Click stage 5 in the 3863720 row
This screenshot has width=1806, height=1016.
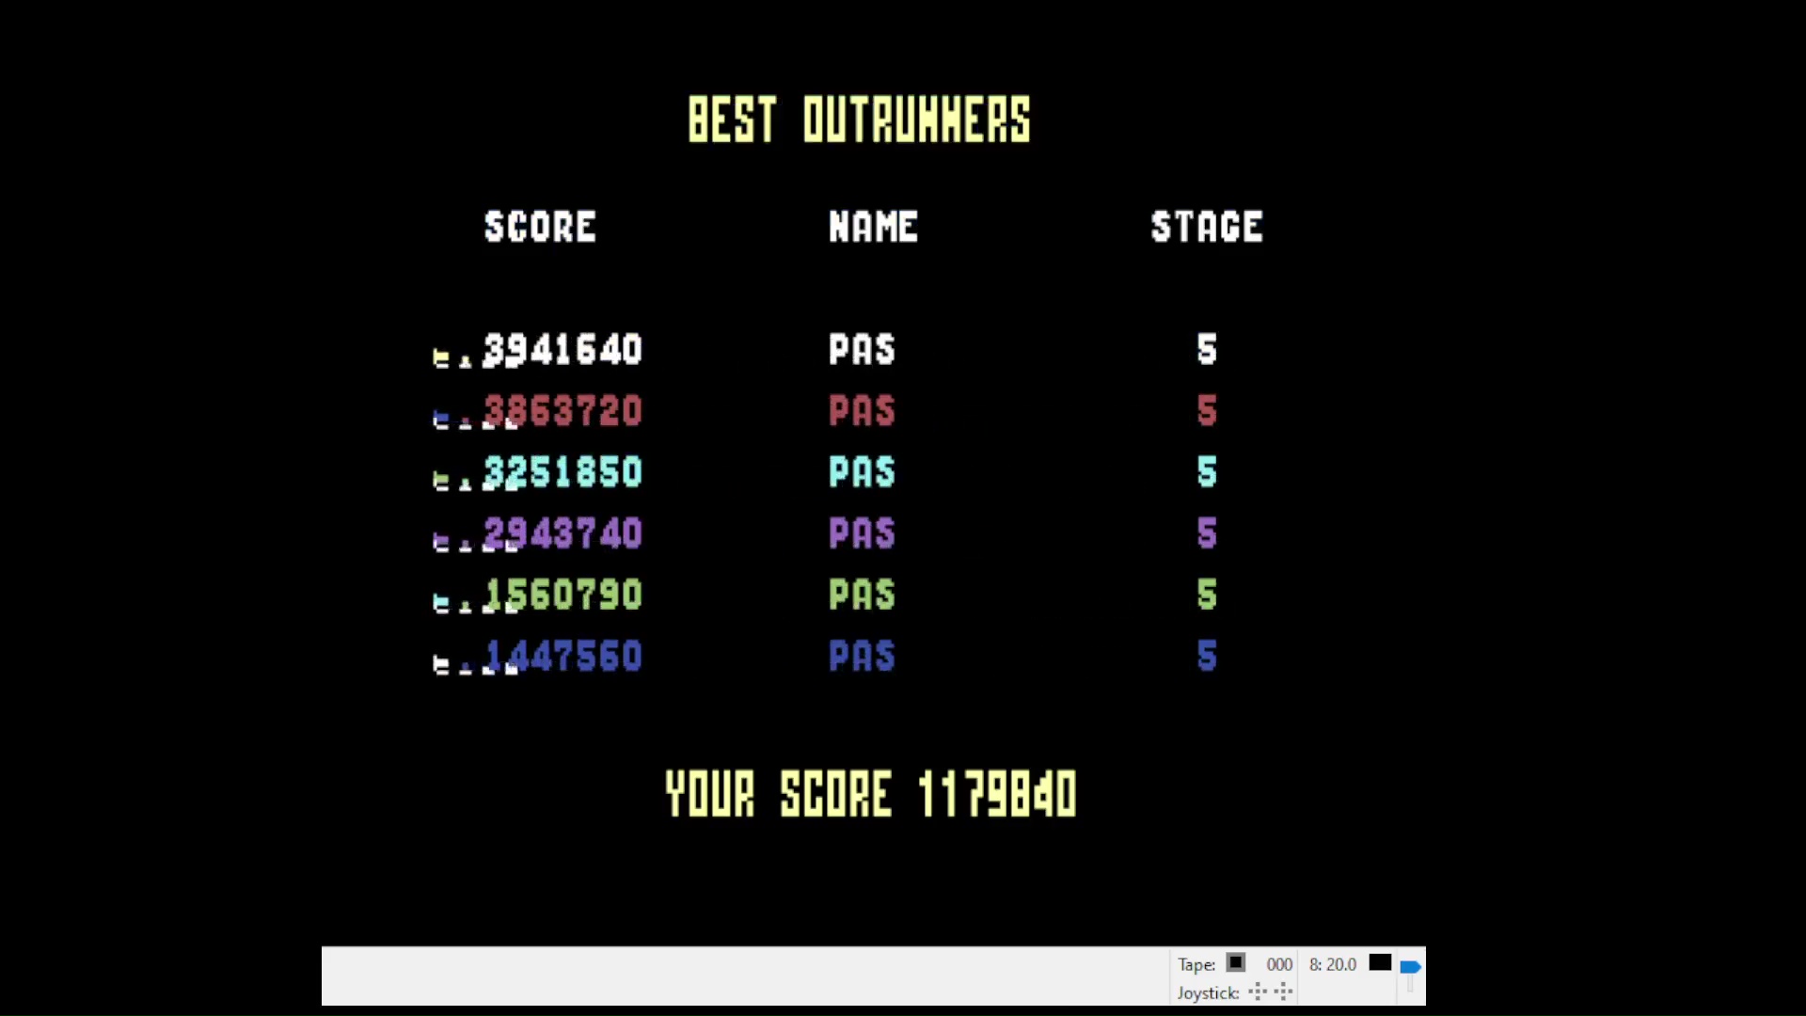1207,411
